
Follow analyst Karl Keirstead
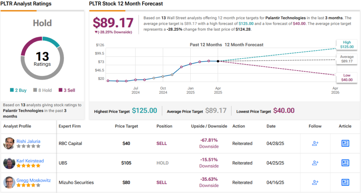(315, 163)
